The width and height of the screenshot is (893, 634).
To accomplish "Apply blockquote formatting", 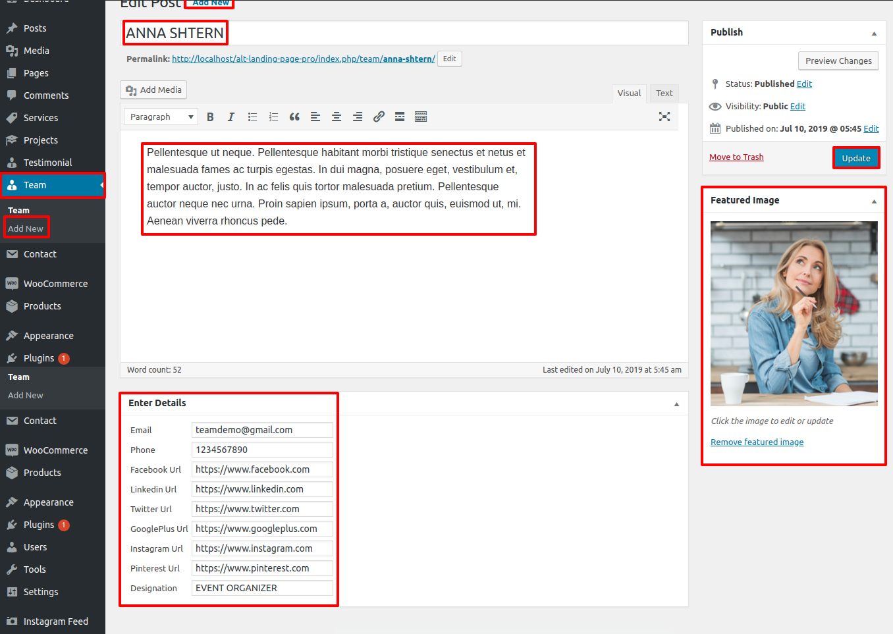I will click(294, 117).
